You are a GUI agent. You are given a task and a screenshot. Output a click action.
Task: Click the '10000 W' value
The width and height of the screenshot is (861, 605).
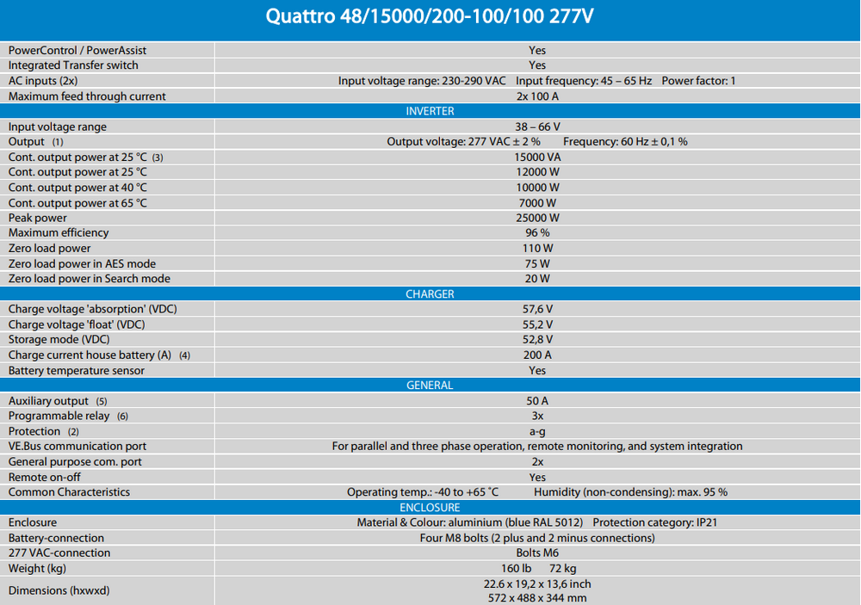click(537, 188)
